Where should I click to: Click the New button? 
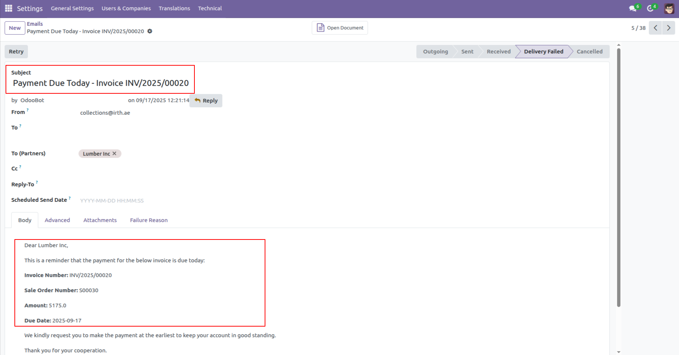point(15,28)
